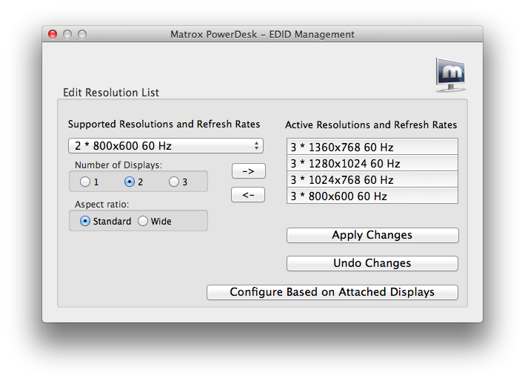
Task: Select 3 * 1360x768 60 Hz row
Action: 372,147
